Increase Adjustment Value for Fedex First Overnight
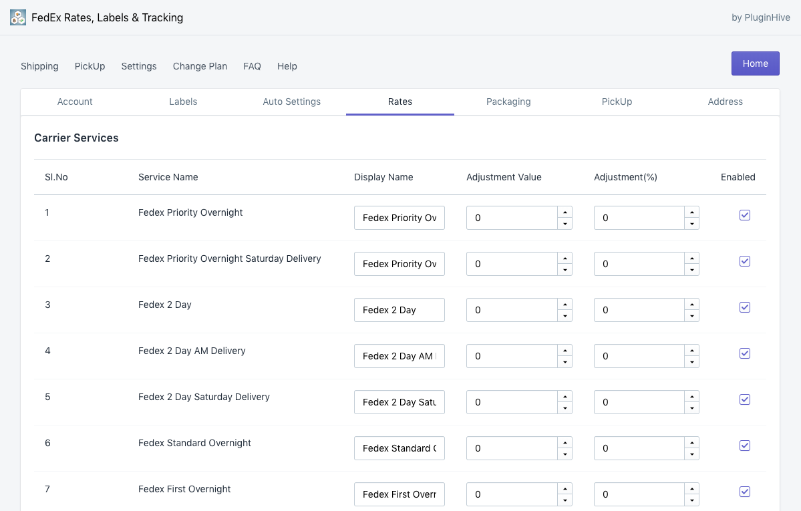The width and height of the screenshot is (801, 511). 565,488
